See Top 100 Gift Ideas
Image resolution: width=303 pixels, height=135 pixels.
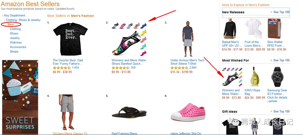point(281,111)
